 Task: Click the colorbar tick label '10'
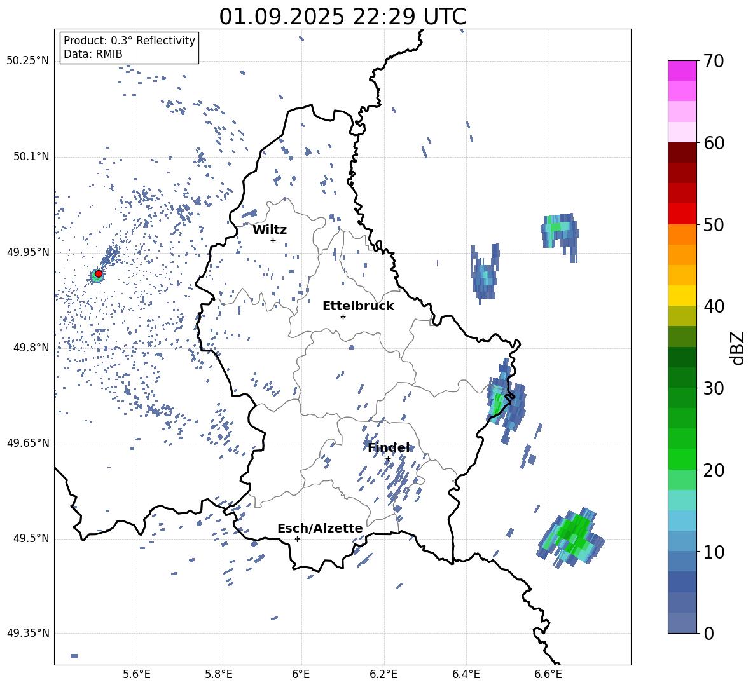[x=714, y=552]
